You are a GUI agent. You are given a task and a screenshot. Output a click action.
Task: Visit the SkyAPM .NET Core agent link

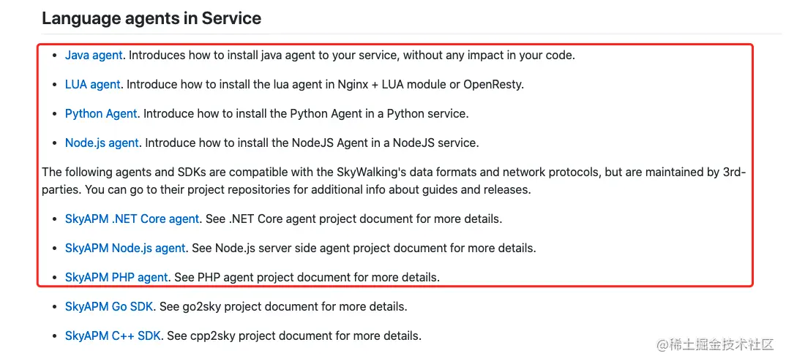132,219
